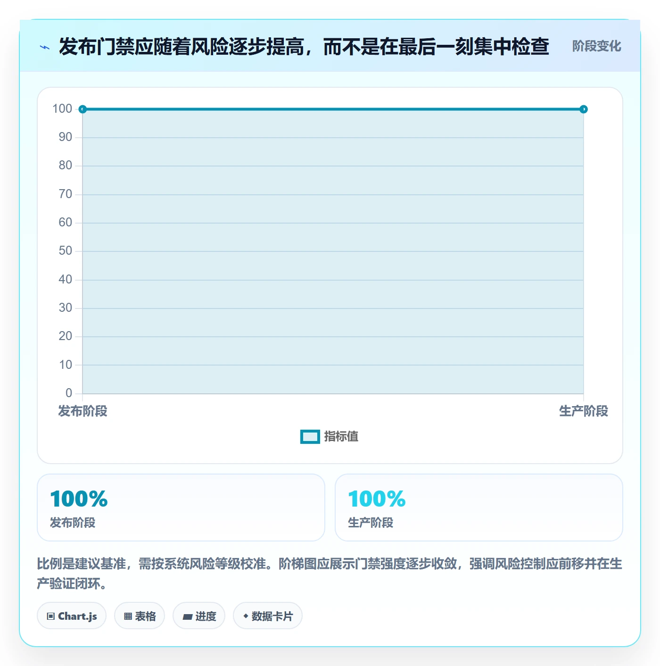
Task: Open the 生产阶段 100% data card
Action: (479, 508)
